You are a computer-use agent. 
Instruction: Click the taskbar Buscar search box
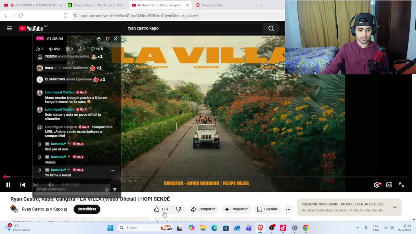pos(145,228)
